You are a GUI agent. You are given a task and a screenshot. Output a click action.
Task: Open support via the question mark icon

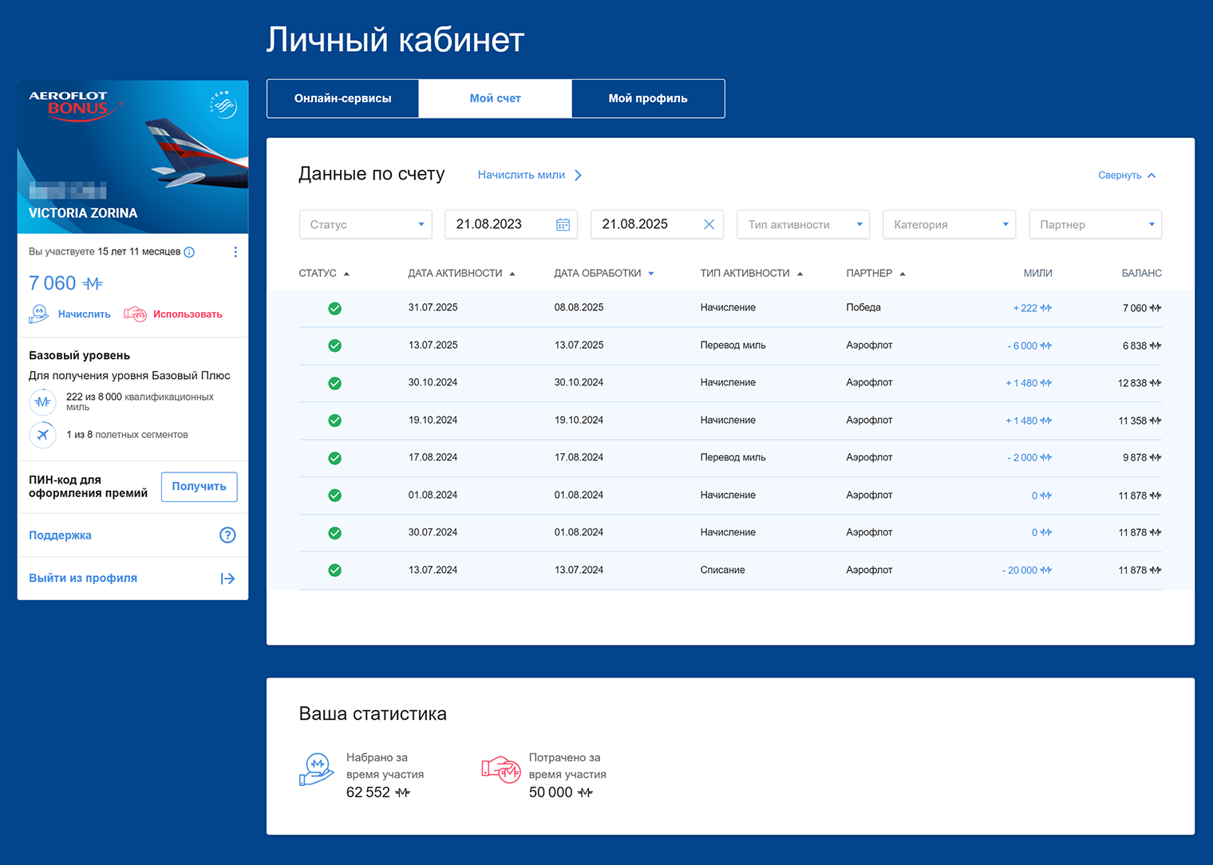click(227, 535)
